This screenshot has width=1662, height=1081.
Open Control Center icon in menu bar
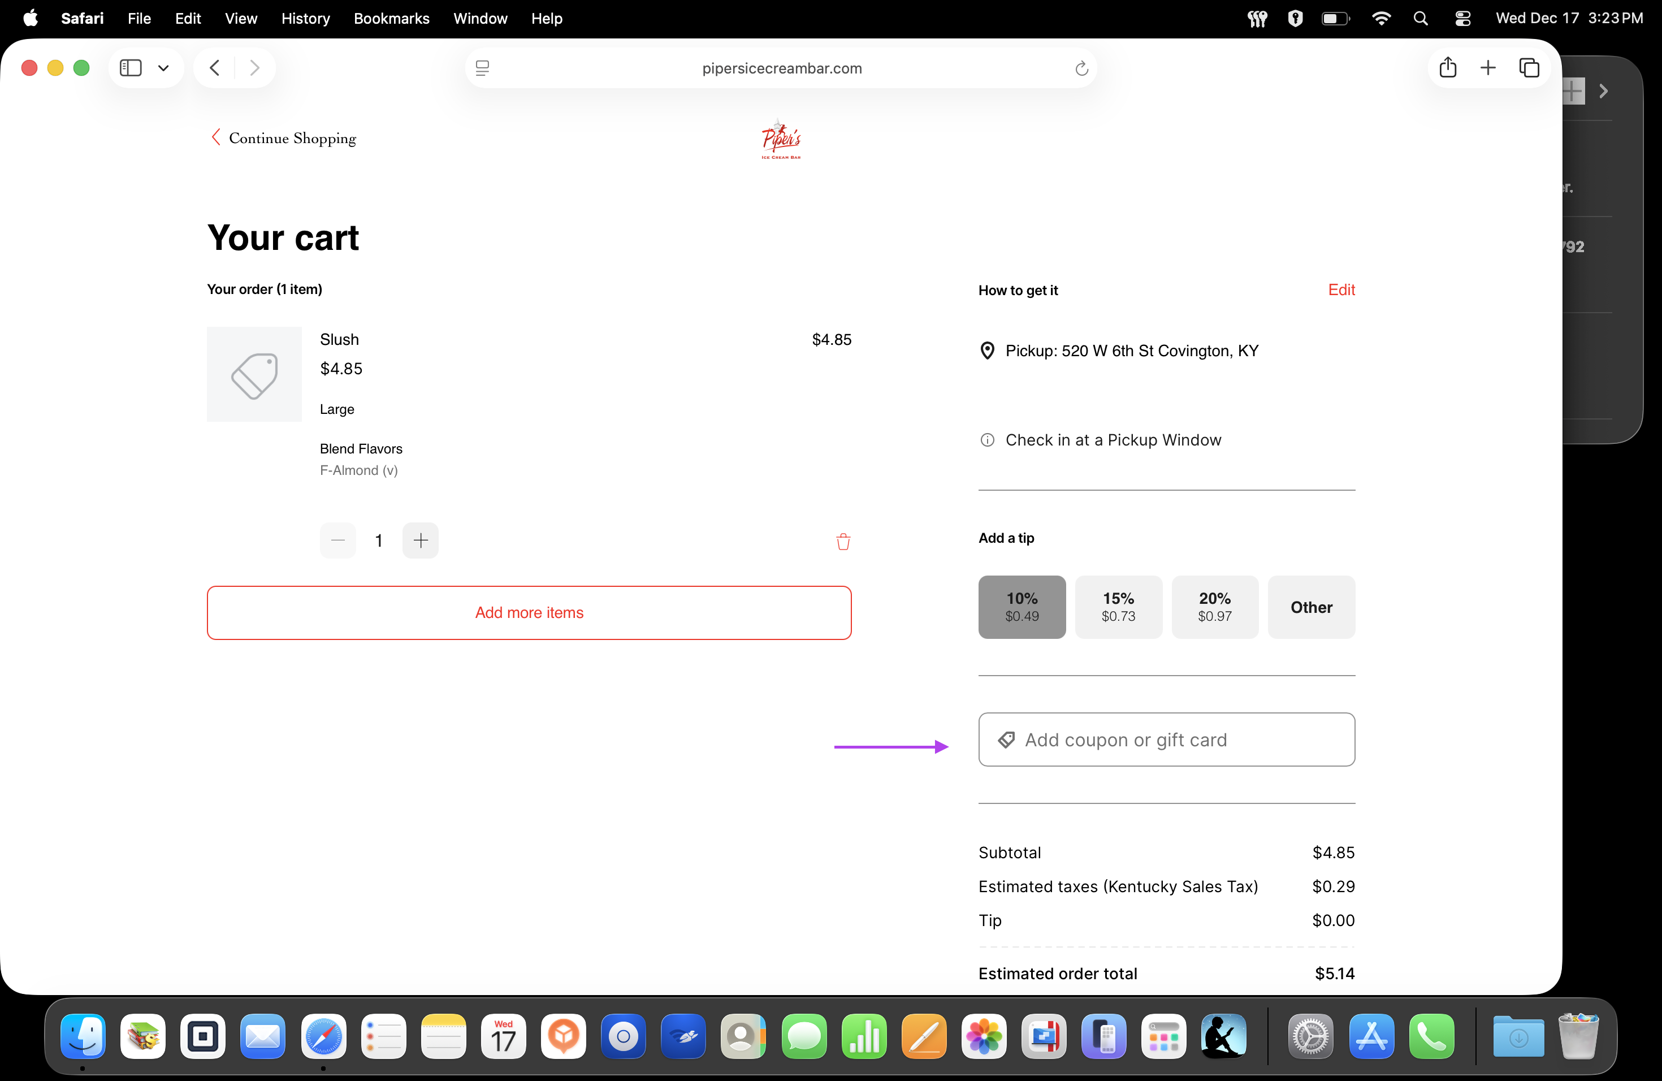coord(1462,18)
